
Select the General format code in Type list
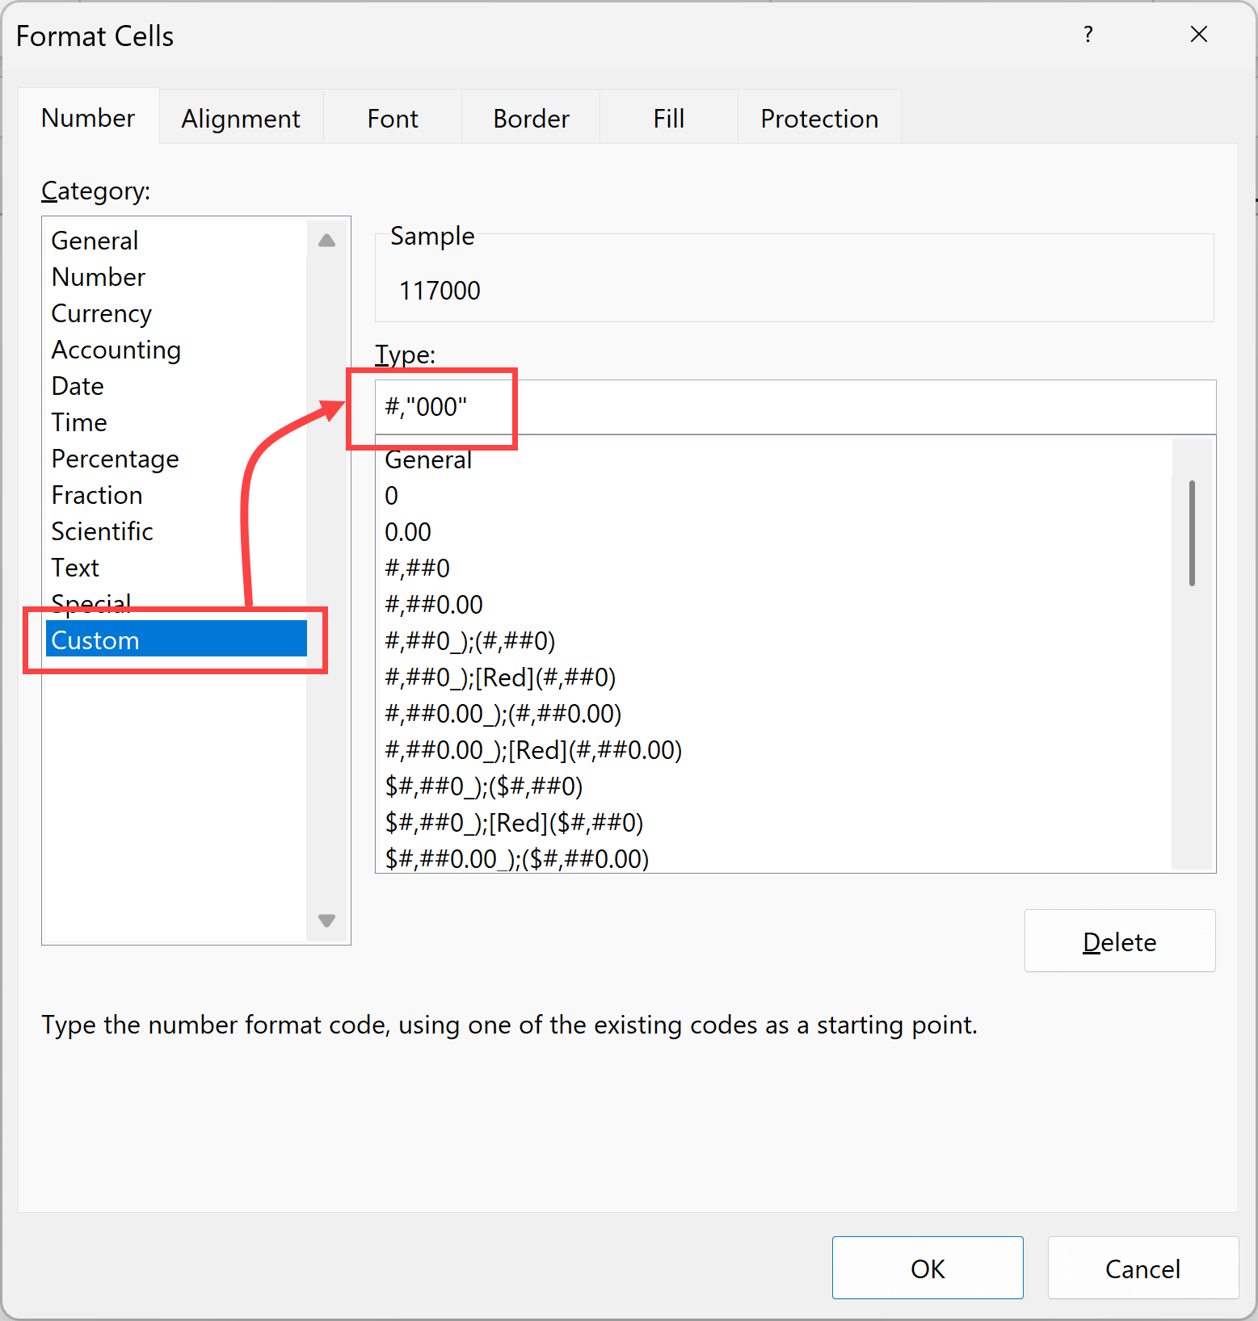click(x=774, y=459)
